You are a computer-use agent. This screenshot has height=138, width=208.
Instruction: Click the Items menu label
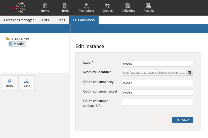(x=45, y=11)
